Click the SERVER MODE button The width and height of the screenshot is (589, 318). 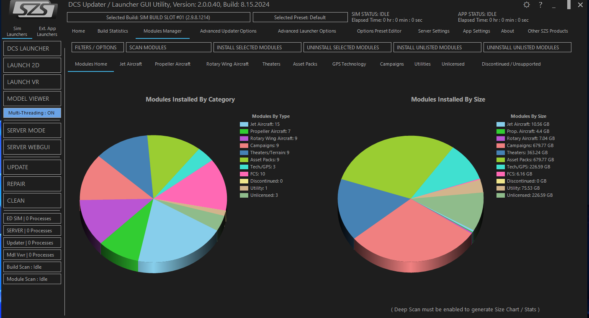[x=32, y=130]
